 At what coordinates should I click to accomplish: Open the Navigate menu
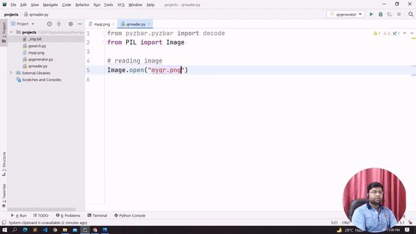tap(50, 5)
